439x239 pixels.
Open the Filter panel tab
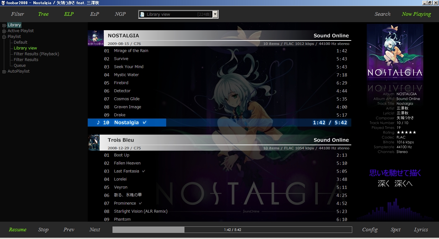pyautogui.click(x=18, y=14)
